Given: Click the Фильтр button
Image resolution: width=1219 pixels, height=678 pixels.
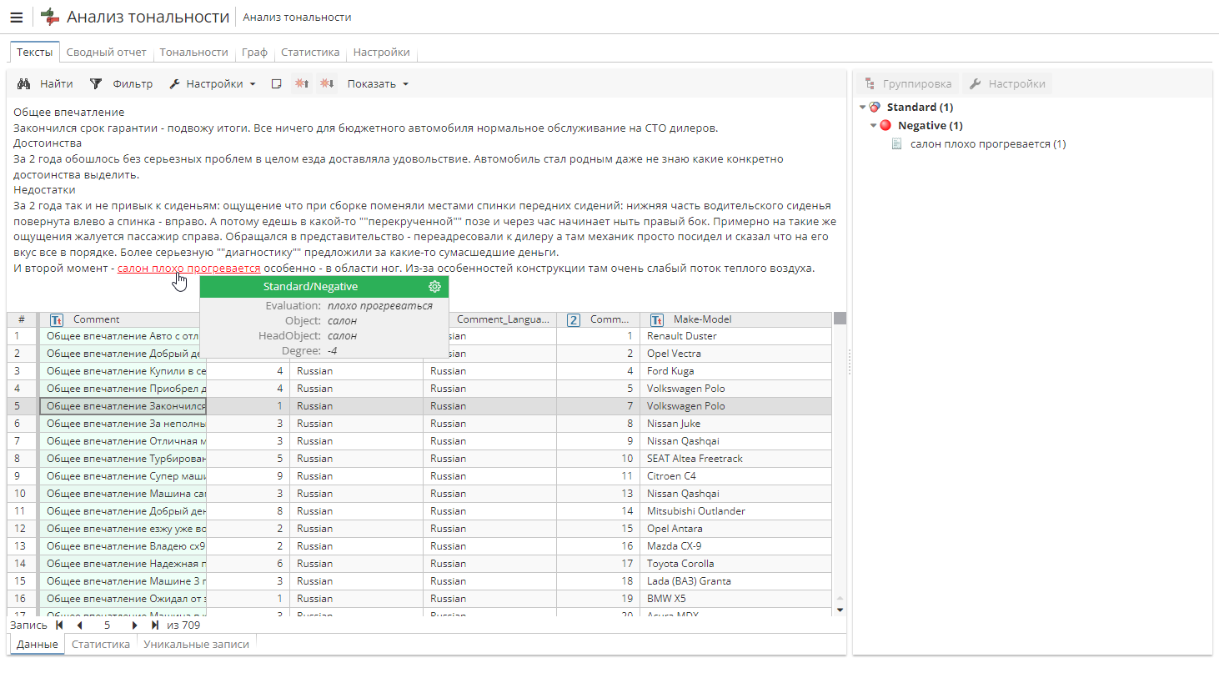Looking at the screenshot, I should click(x=121, y=84).
